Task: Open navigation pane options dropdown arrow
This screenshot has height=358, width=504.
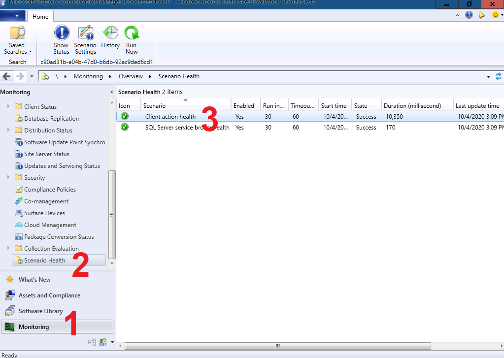Action: click(112, 342)
